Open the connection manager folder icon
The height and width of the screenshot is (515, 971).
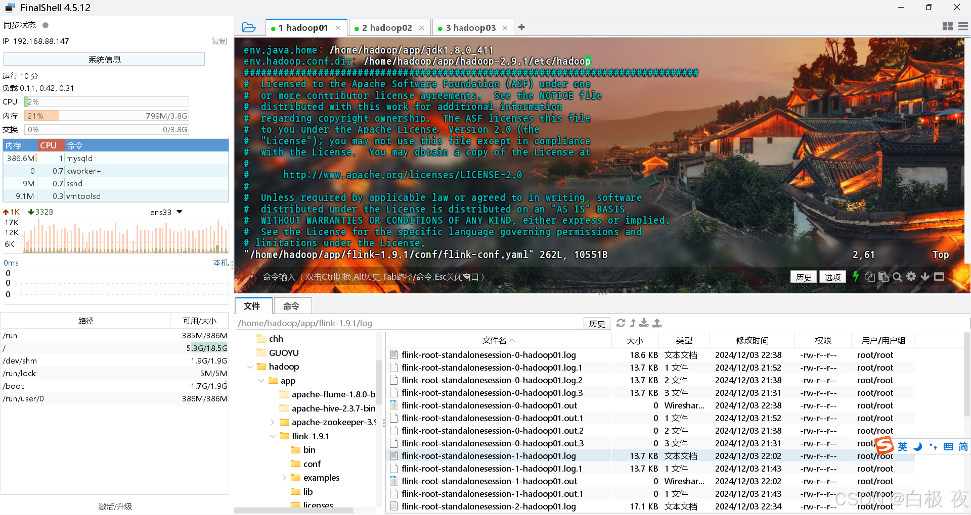[249, 27]
